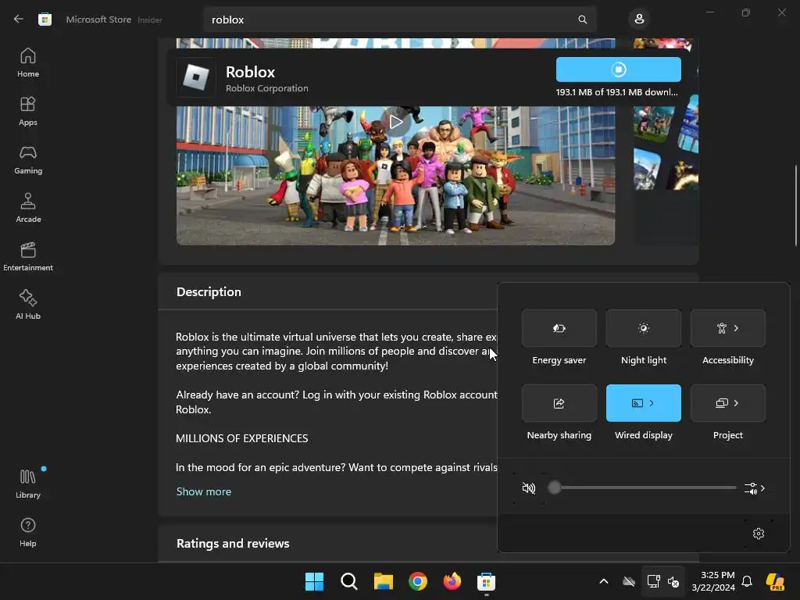Stop the Roblox download button
800x600 pixels.
[619, 70]
